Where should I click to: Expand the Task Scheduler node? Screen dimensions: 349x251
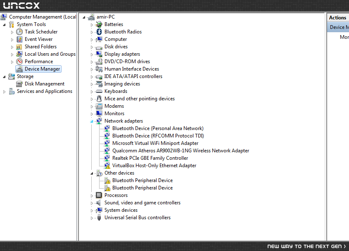(12, 32)
